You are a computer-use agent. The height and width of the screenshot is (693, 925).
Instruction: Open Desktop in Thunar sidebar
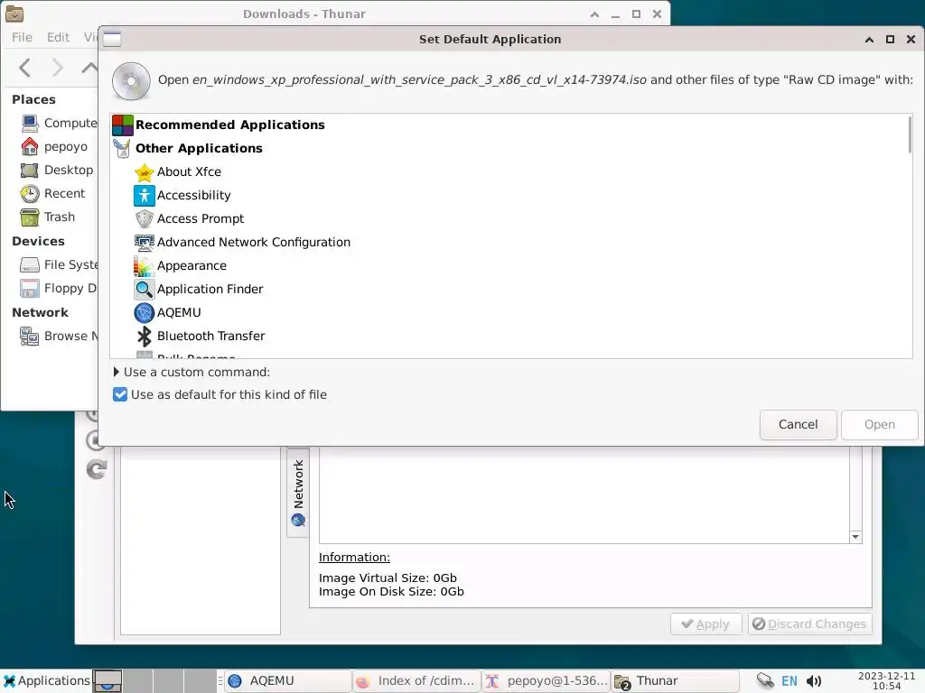[x=57, y=171]
